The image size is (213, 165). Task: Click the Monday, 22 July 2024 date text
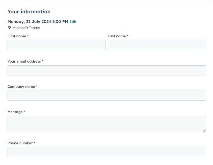click(x=38, y=21)
